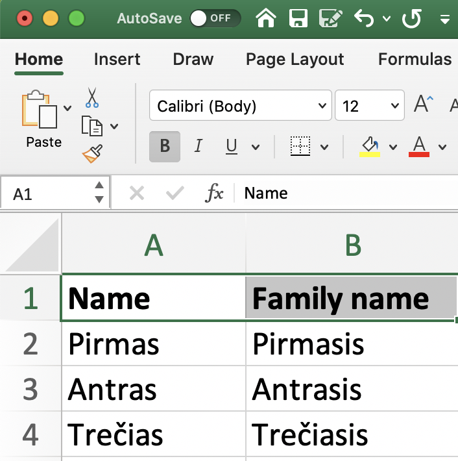This screenshot has width=458, height=461.
Task: Toggle Italic formatting button
Action: pos(199,147)
